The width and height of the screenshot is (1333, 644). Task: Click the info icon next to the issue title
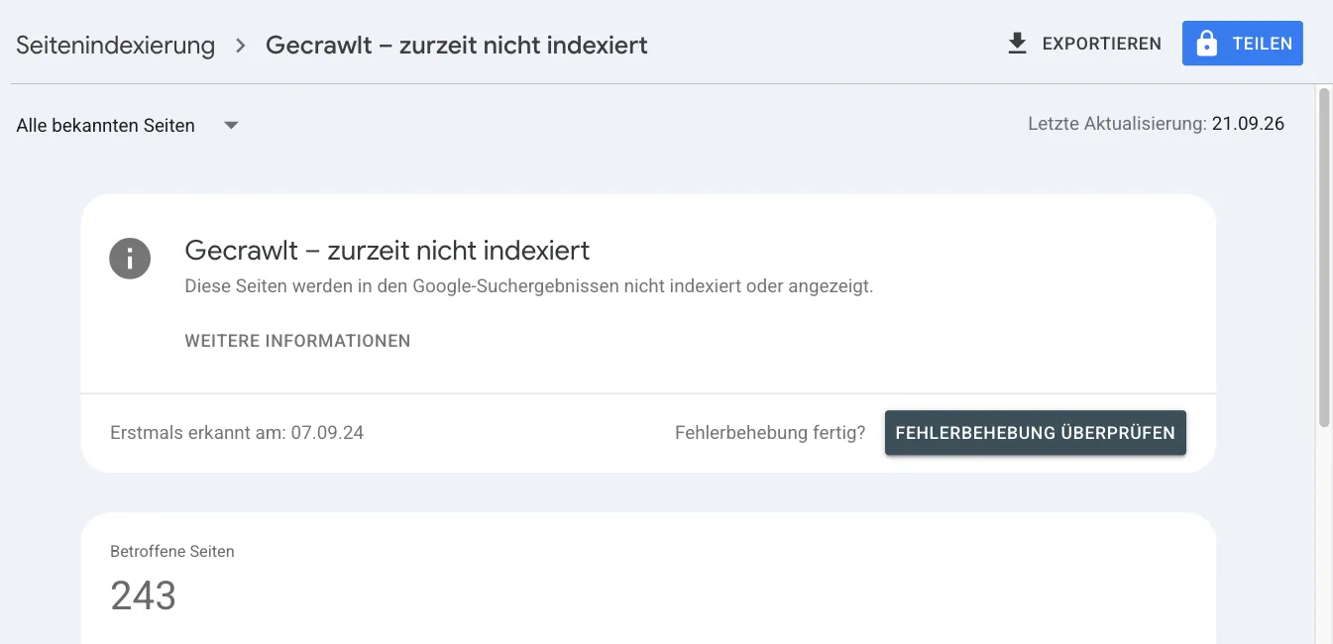tap(130, 259)
